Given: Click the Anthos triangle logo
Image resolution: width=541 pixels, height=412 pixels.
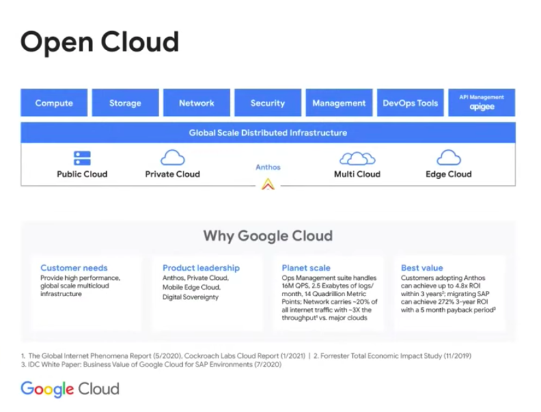Looking at the screenshot, I should [268, 184].
